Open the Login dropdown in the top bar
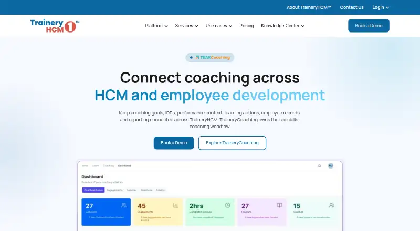This screenshot has height=231, width=420. pos(381,7)
